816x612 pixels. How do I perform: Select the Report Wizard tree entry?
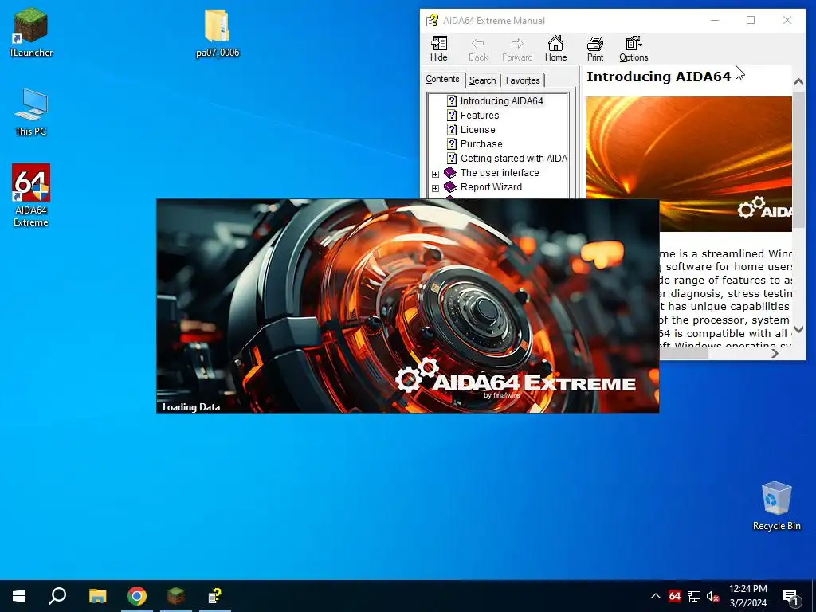pyautogui.click(x=491, y=186)
